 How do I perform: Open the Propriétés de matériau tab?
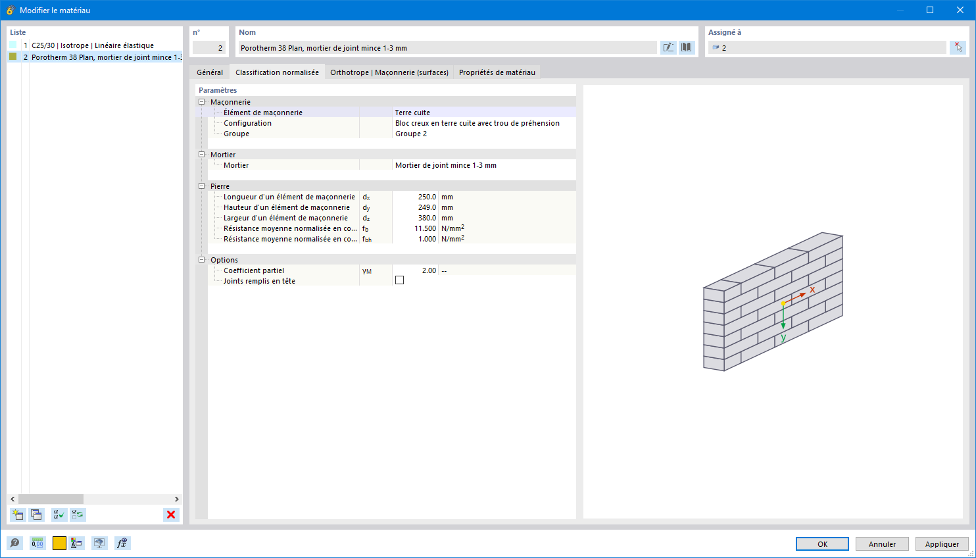coord(497,72)
